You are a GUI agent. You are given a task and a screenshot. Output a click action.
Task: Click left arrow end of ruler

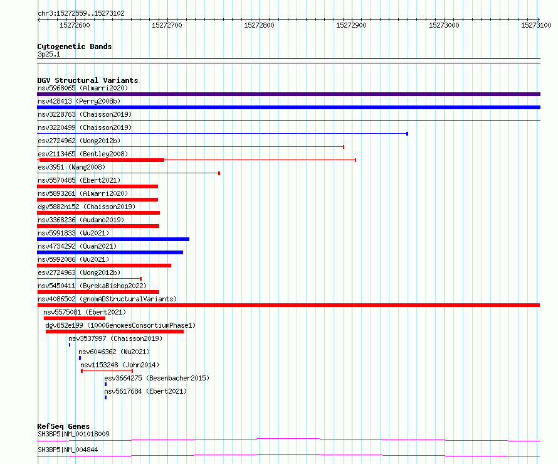[39, 19]
